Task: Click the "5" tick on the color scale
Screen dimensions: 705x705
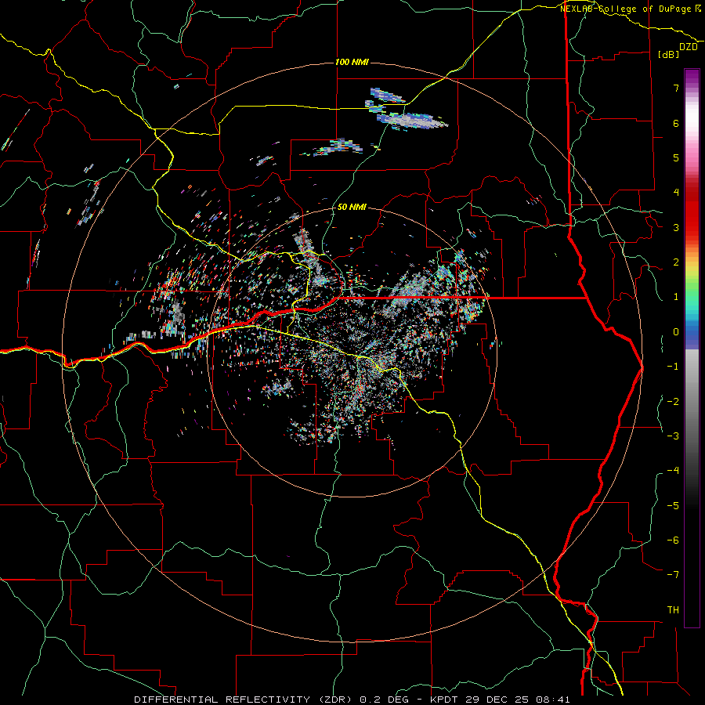Action: tap(676, 157)
